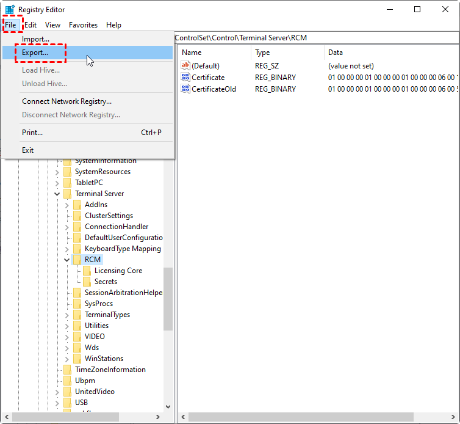The height and width of the screenshot is (424, 460).
Task: Expand the UnitedVideo tree node
Action: (x=57, y=392)
